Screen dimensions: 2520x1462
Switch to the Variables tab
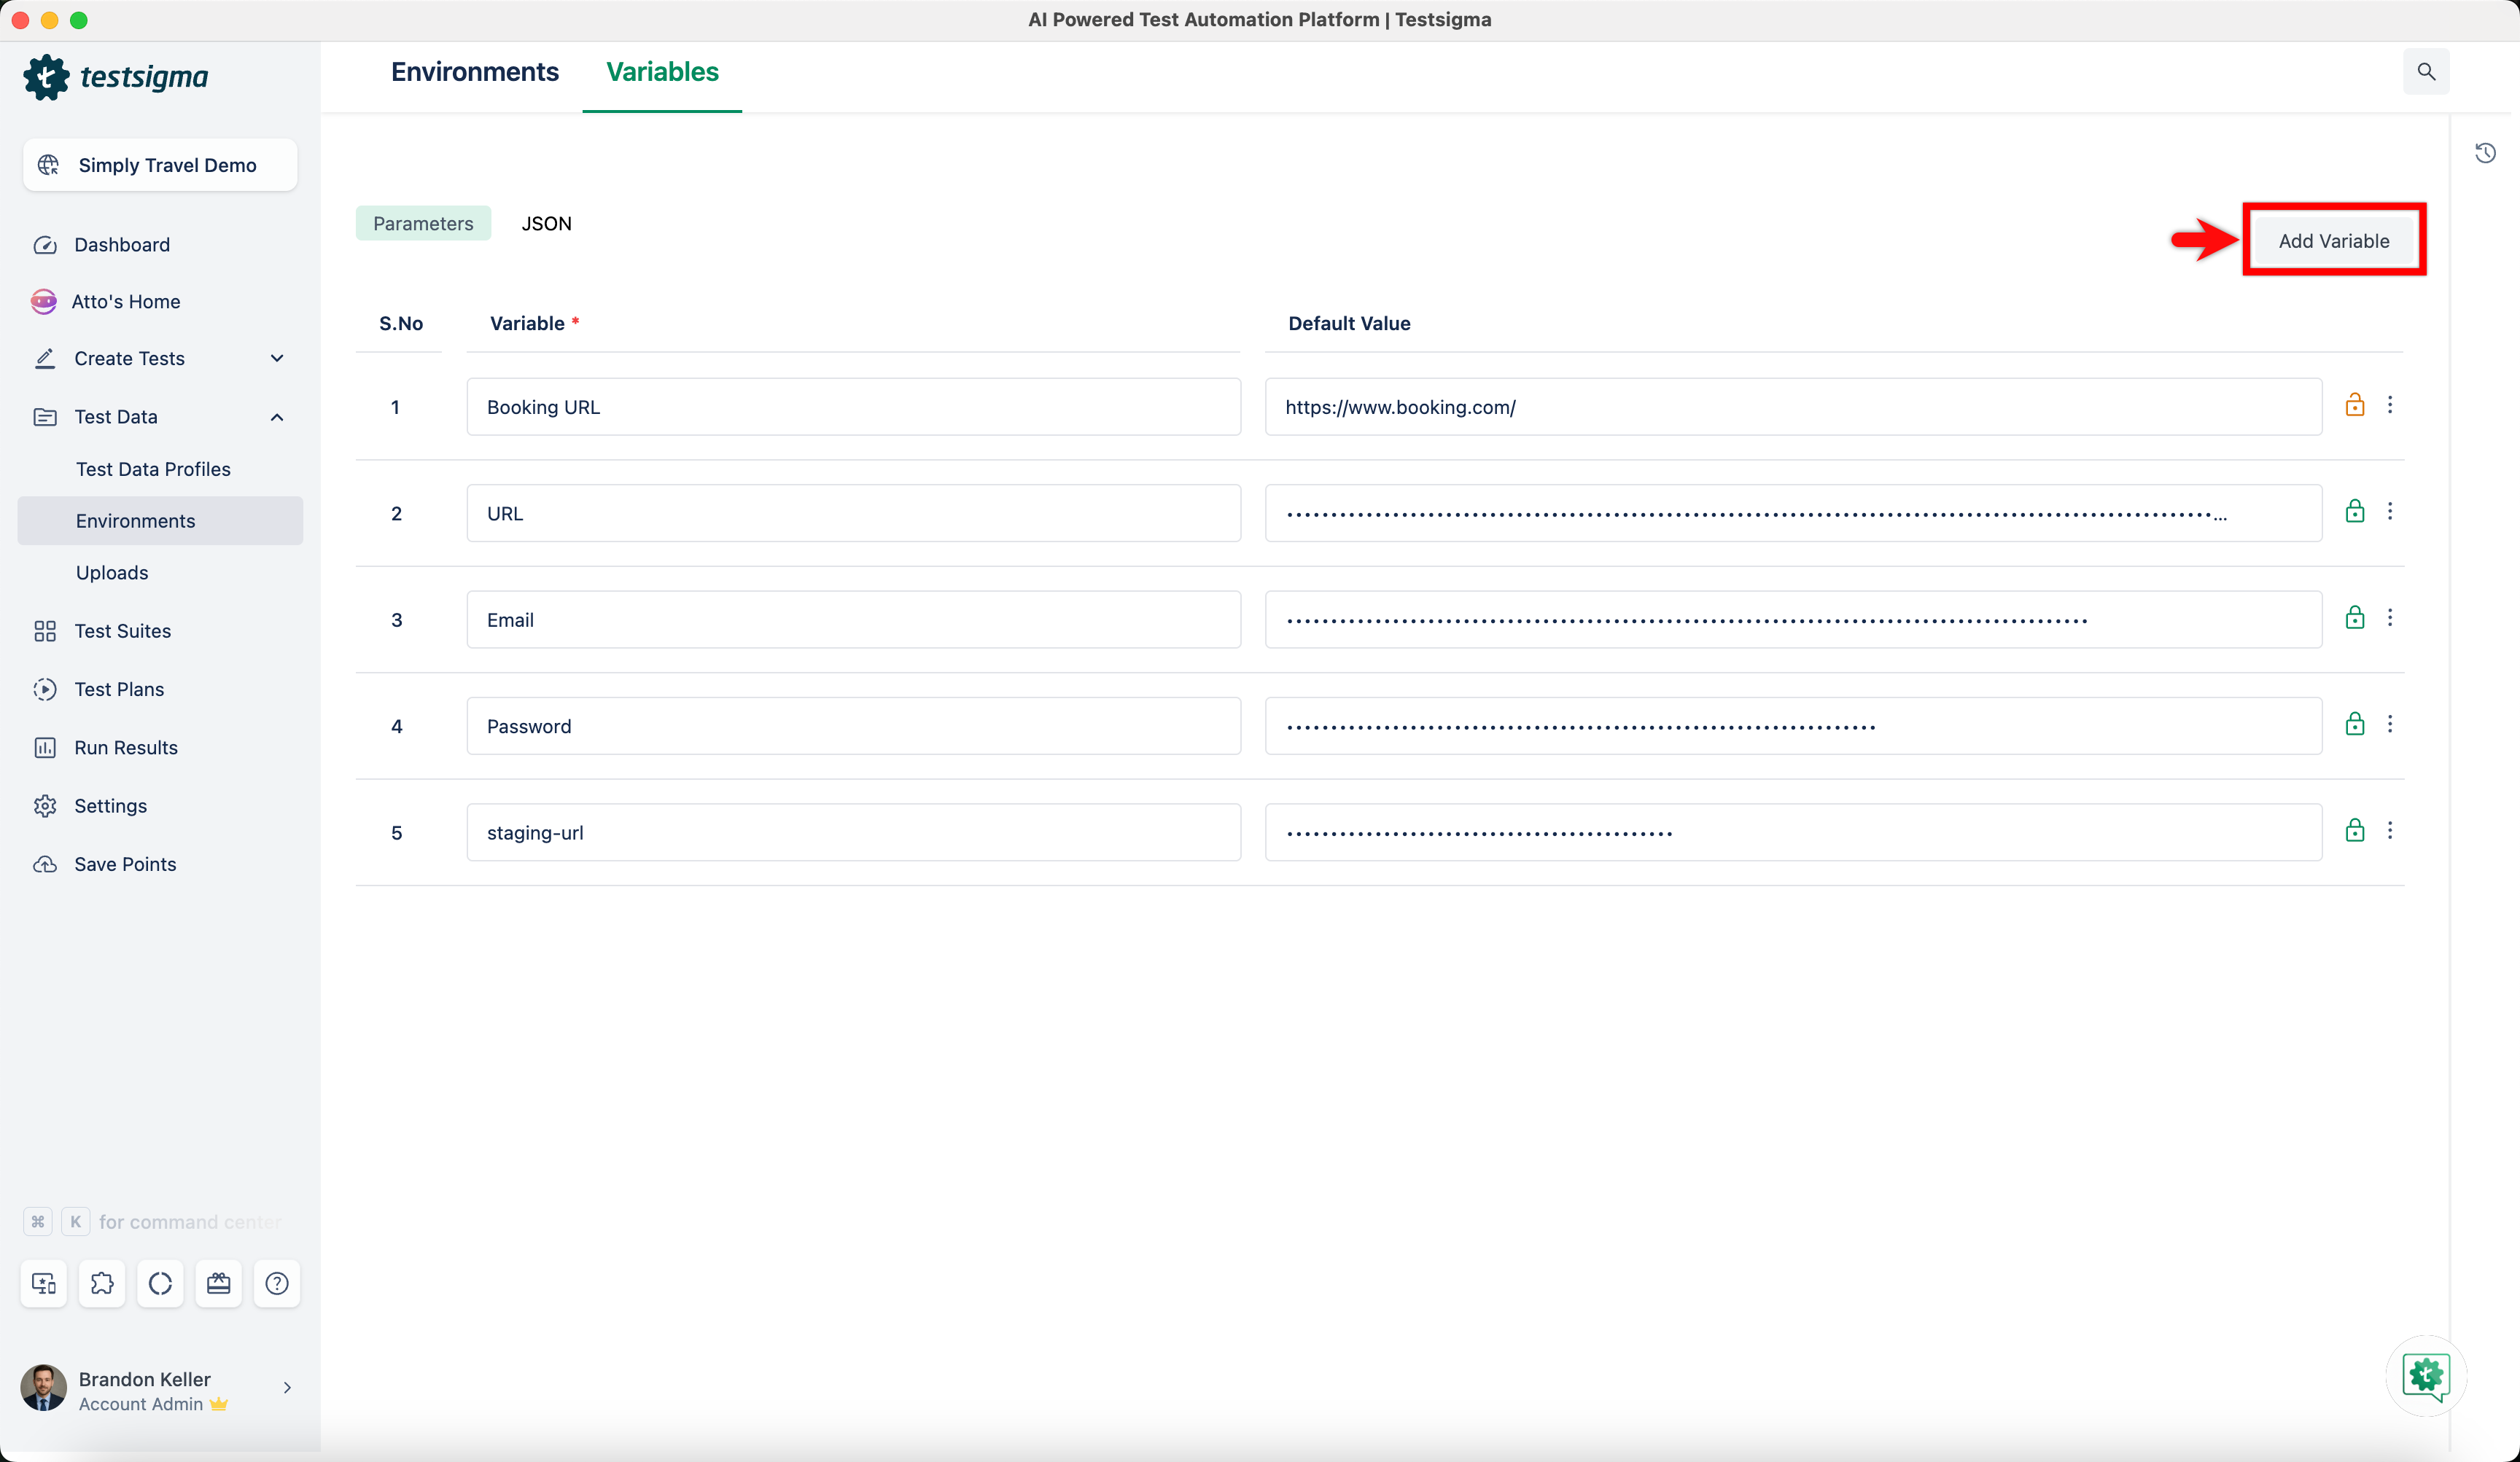(x=662, y=71)
